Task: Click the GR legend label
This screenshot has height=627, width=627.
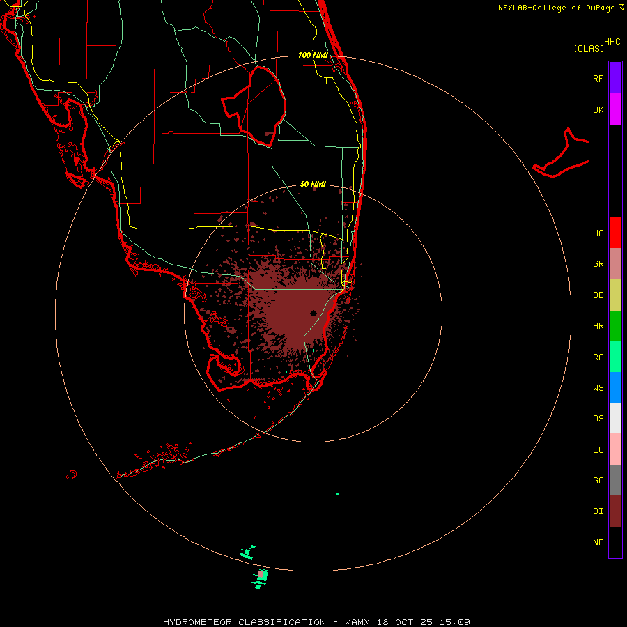Action: coord(598,264)
